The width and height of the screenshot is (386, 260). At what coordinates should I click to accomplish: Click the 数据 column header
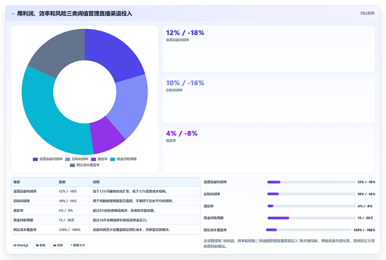pyautogui.click(x=62, y=182)
